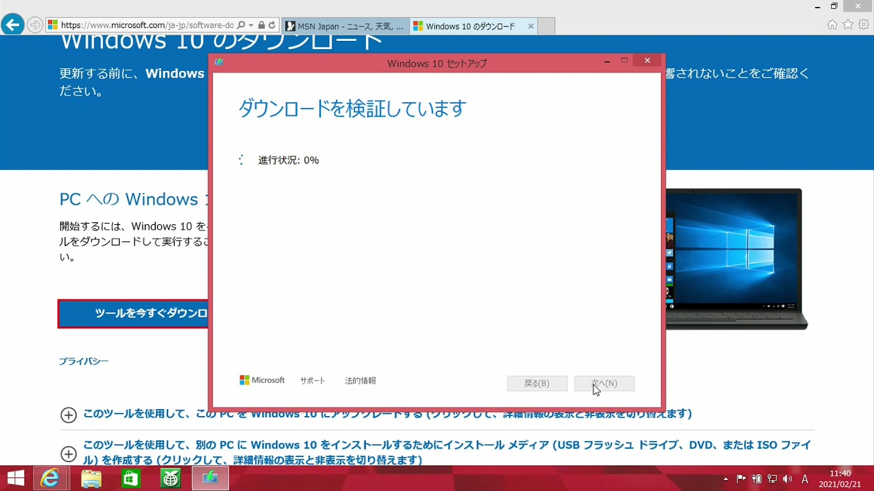
Task: Click the サポート link in setup dialog
Action: 313,381
